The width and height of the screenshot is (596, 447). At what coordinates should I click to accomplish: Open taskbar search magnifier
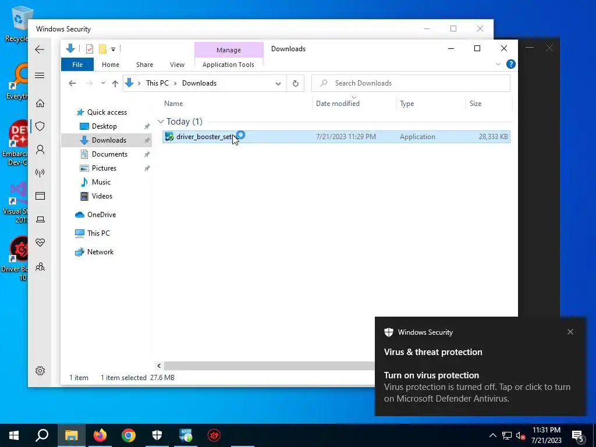coord(42,435)
